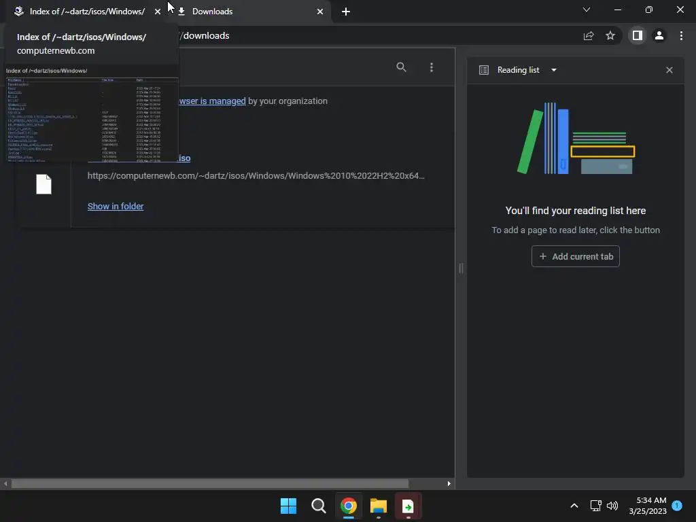The height and width of the screenshot is (522, 696).
Task: Click the network status tray icon
Action: click(595, 506)
